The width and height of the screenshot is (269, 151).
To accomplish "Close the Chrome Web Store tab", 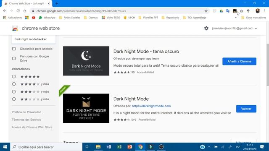I will (x=49, y=3).
